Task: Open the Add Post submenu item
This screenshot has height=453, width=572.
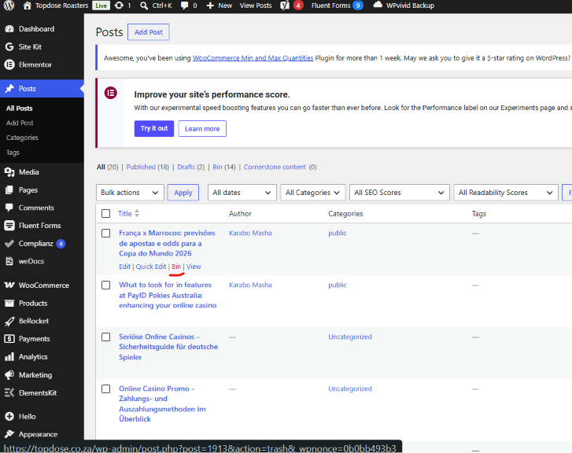Action: 20,123
